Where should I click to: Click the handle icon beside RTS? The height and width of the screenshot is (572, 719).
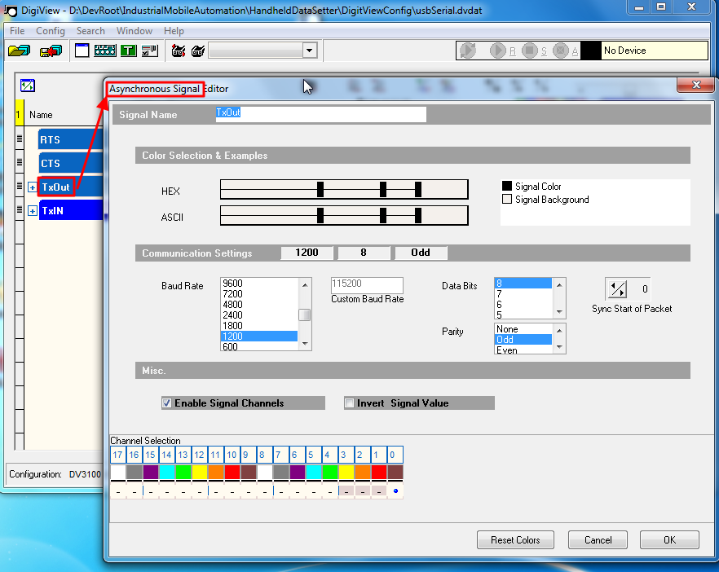(x=20, y=139)
